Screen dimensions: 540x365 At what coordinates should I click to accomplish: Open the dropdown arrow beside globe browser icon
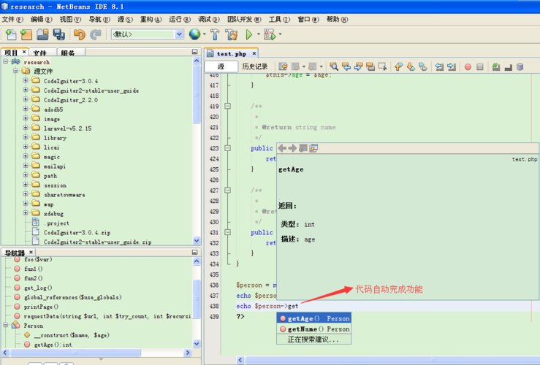[x=204, y=34]
